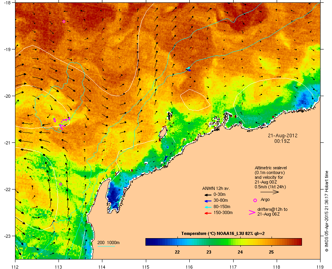Click the 'Argo' legend label
332x269 pixels.
point(265,200)
